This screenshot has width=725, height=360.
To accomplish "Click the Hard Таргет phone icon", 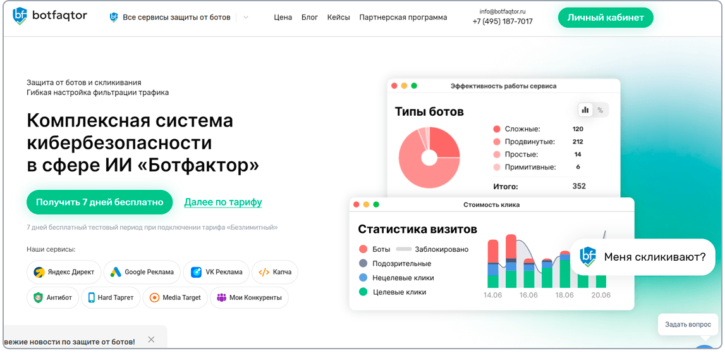I will point(92,297).
